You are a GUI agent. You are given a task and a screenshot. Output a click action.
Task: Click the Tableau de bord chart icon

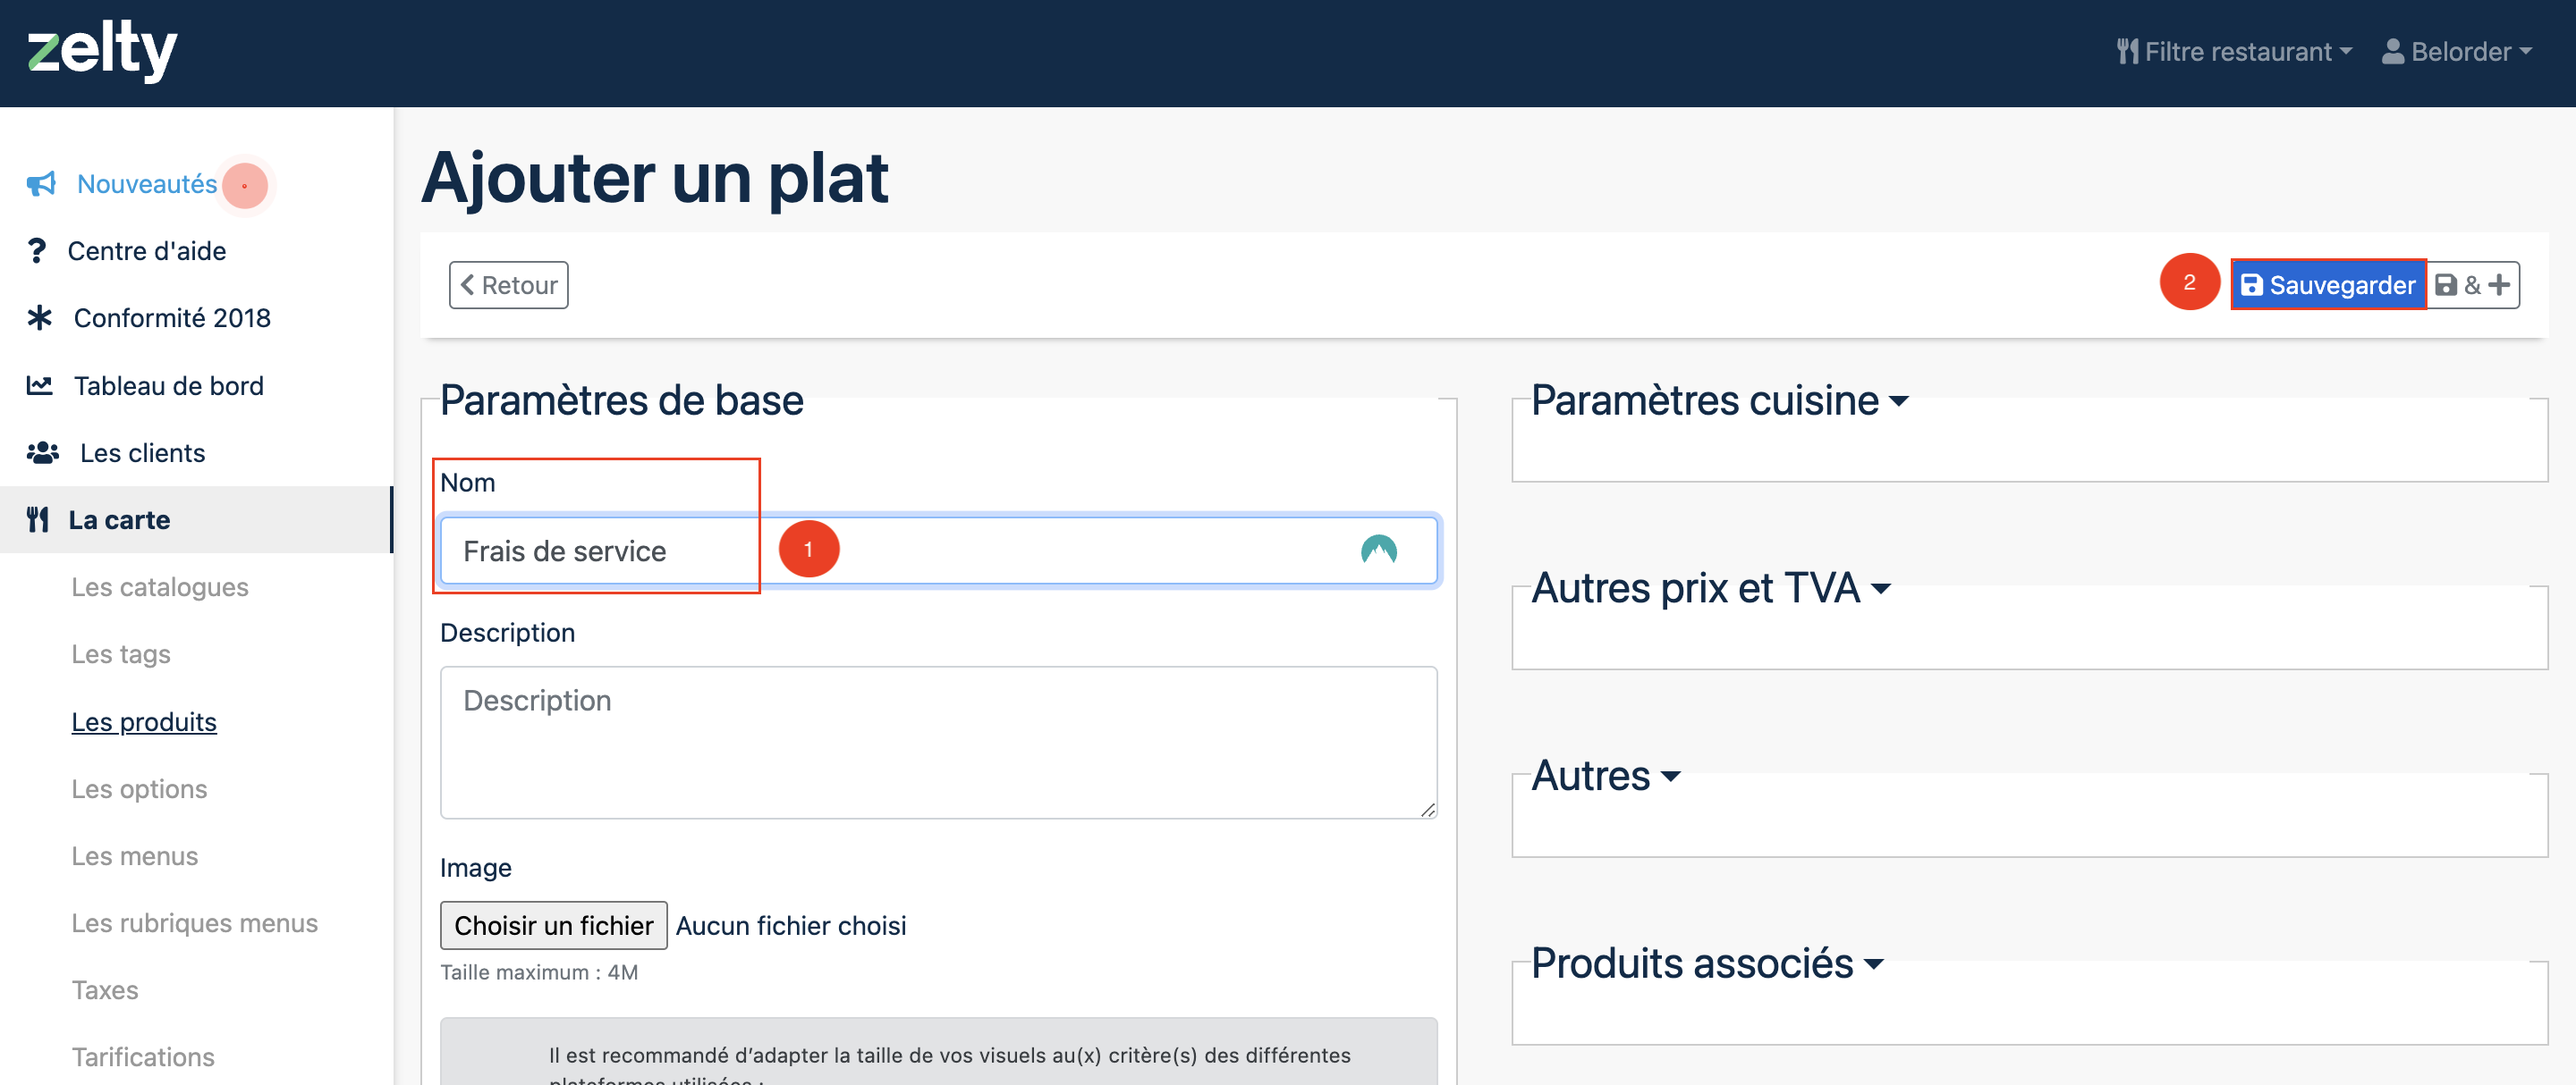[39, 384]
